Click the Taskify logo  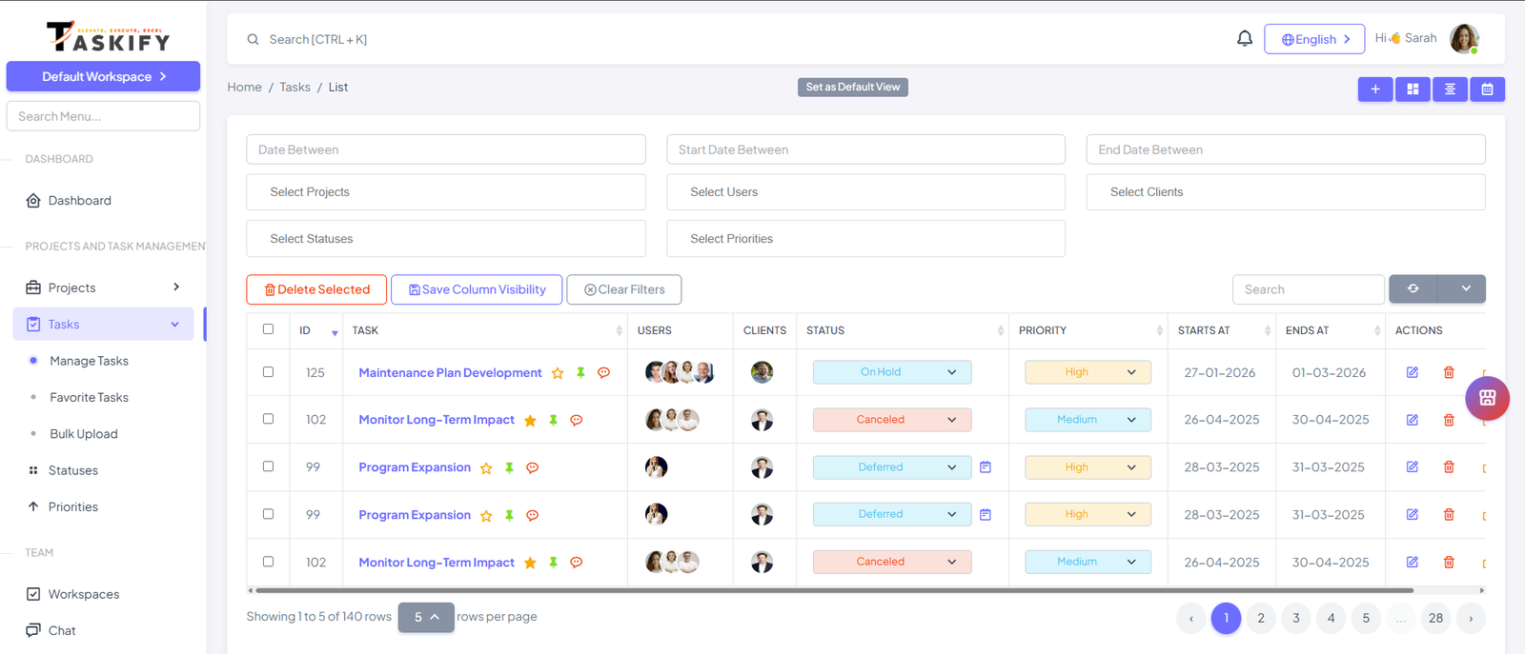[x=108, y=36]
